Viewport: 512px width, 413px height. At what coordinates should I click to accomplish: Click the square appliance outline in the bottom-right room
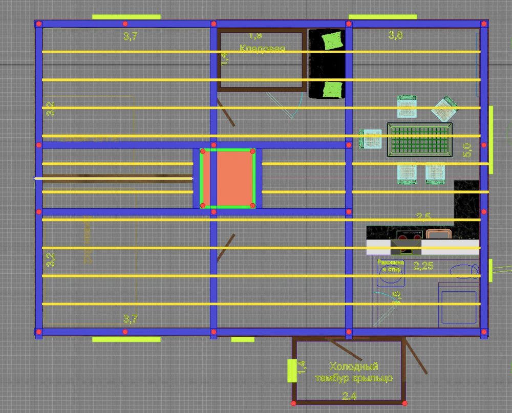pos(459,307)
